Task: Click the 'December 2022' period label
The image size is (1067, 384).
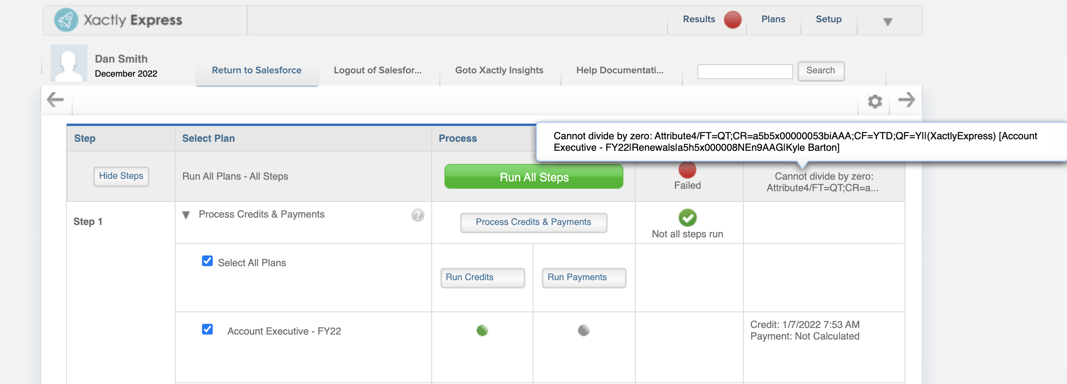Action: point(126,74)
